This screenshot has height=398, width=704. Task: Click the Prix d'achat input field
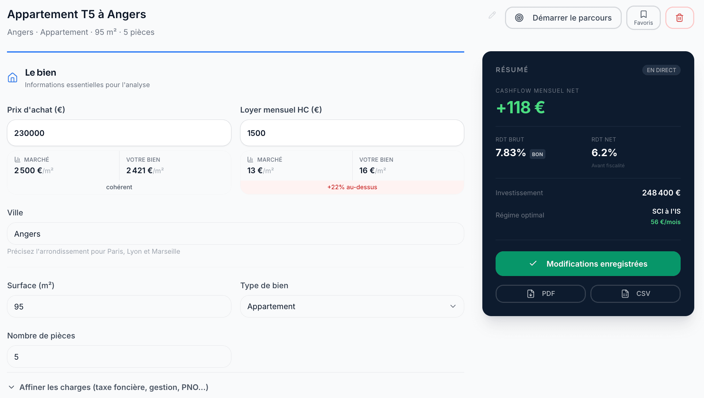[119, 133]
